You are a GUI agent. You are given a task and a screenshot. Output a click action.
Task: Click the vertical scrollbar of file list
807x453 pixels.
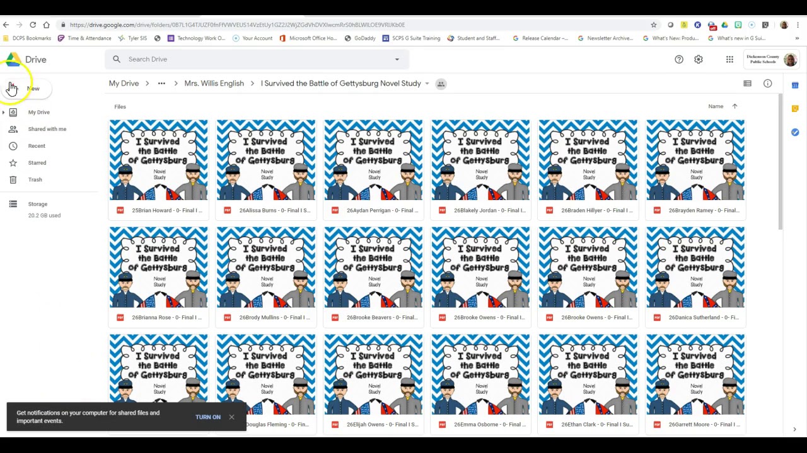(x=780, y=162)
